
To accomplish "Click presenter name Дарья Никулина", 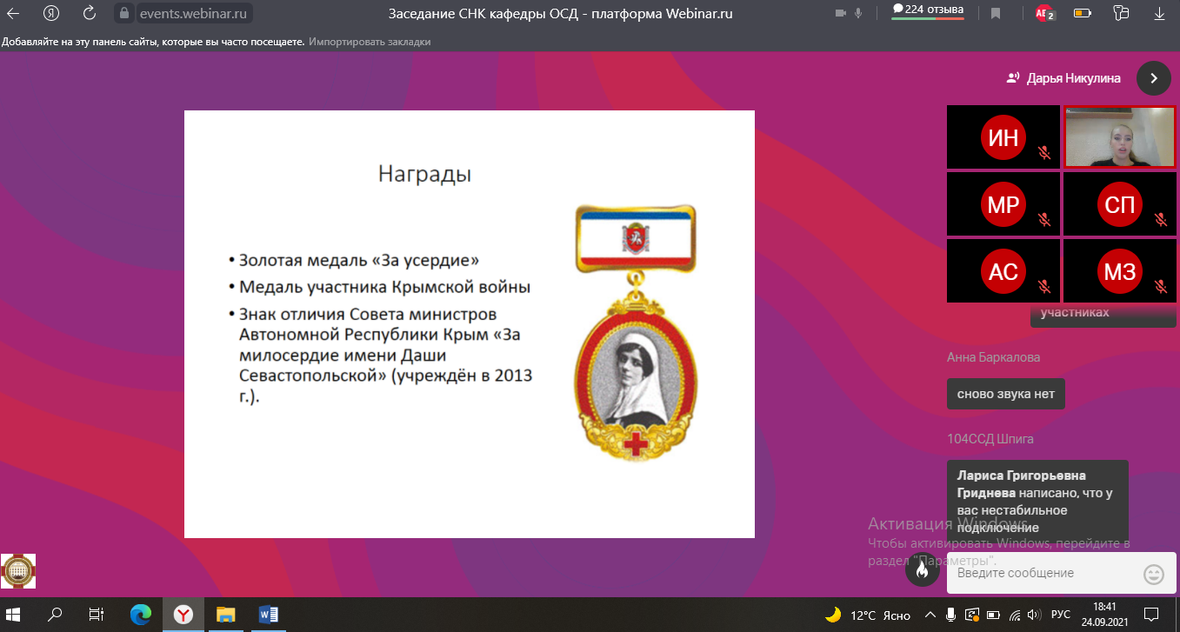I will click(x=1074, y=78).
